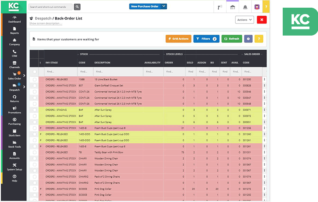Refresh the back-order grid

[232, 39]
